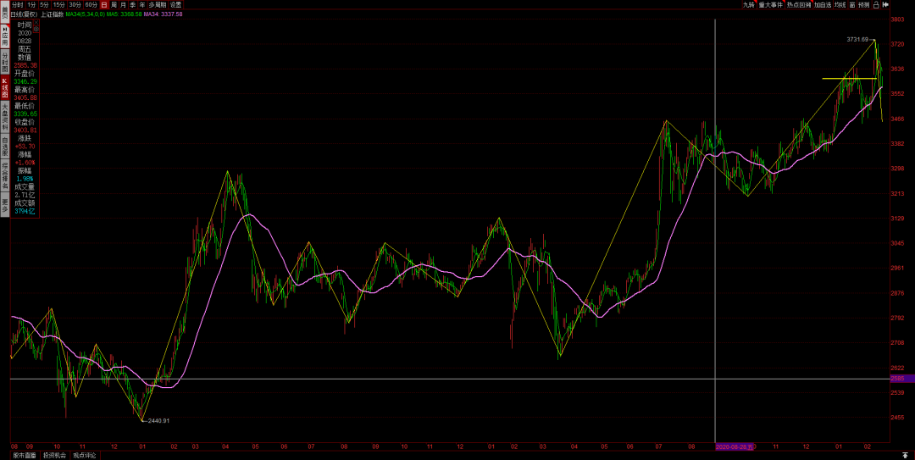Open the 观点评论 bottom tab
Screen dimensions: 915x460
point(84,455)
